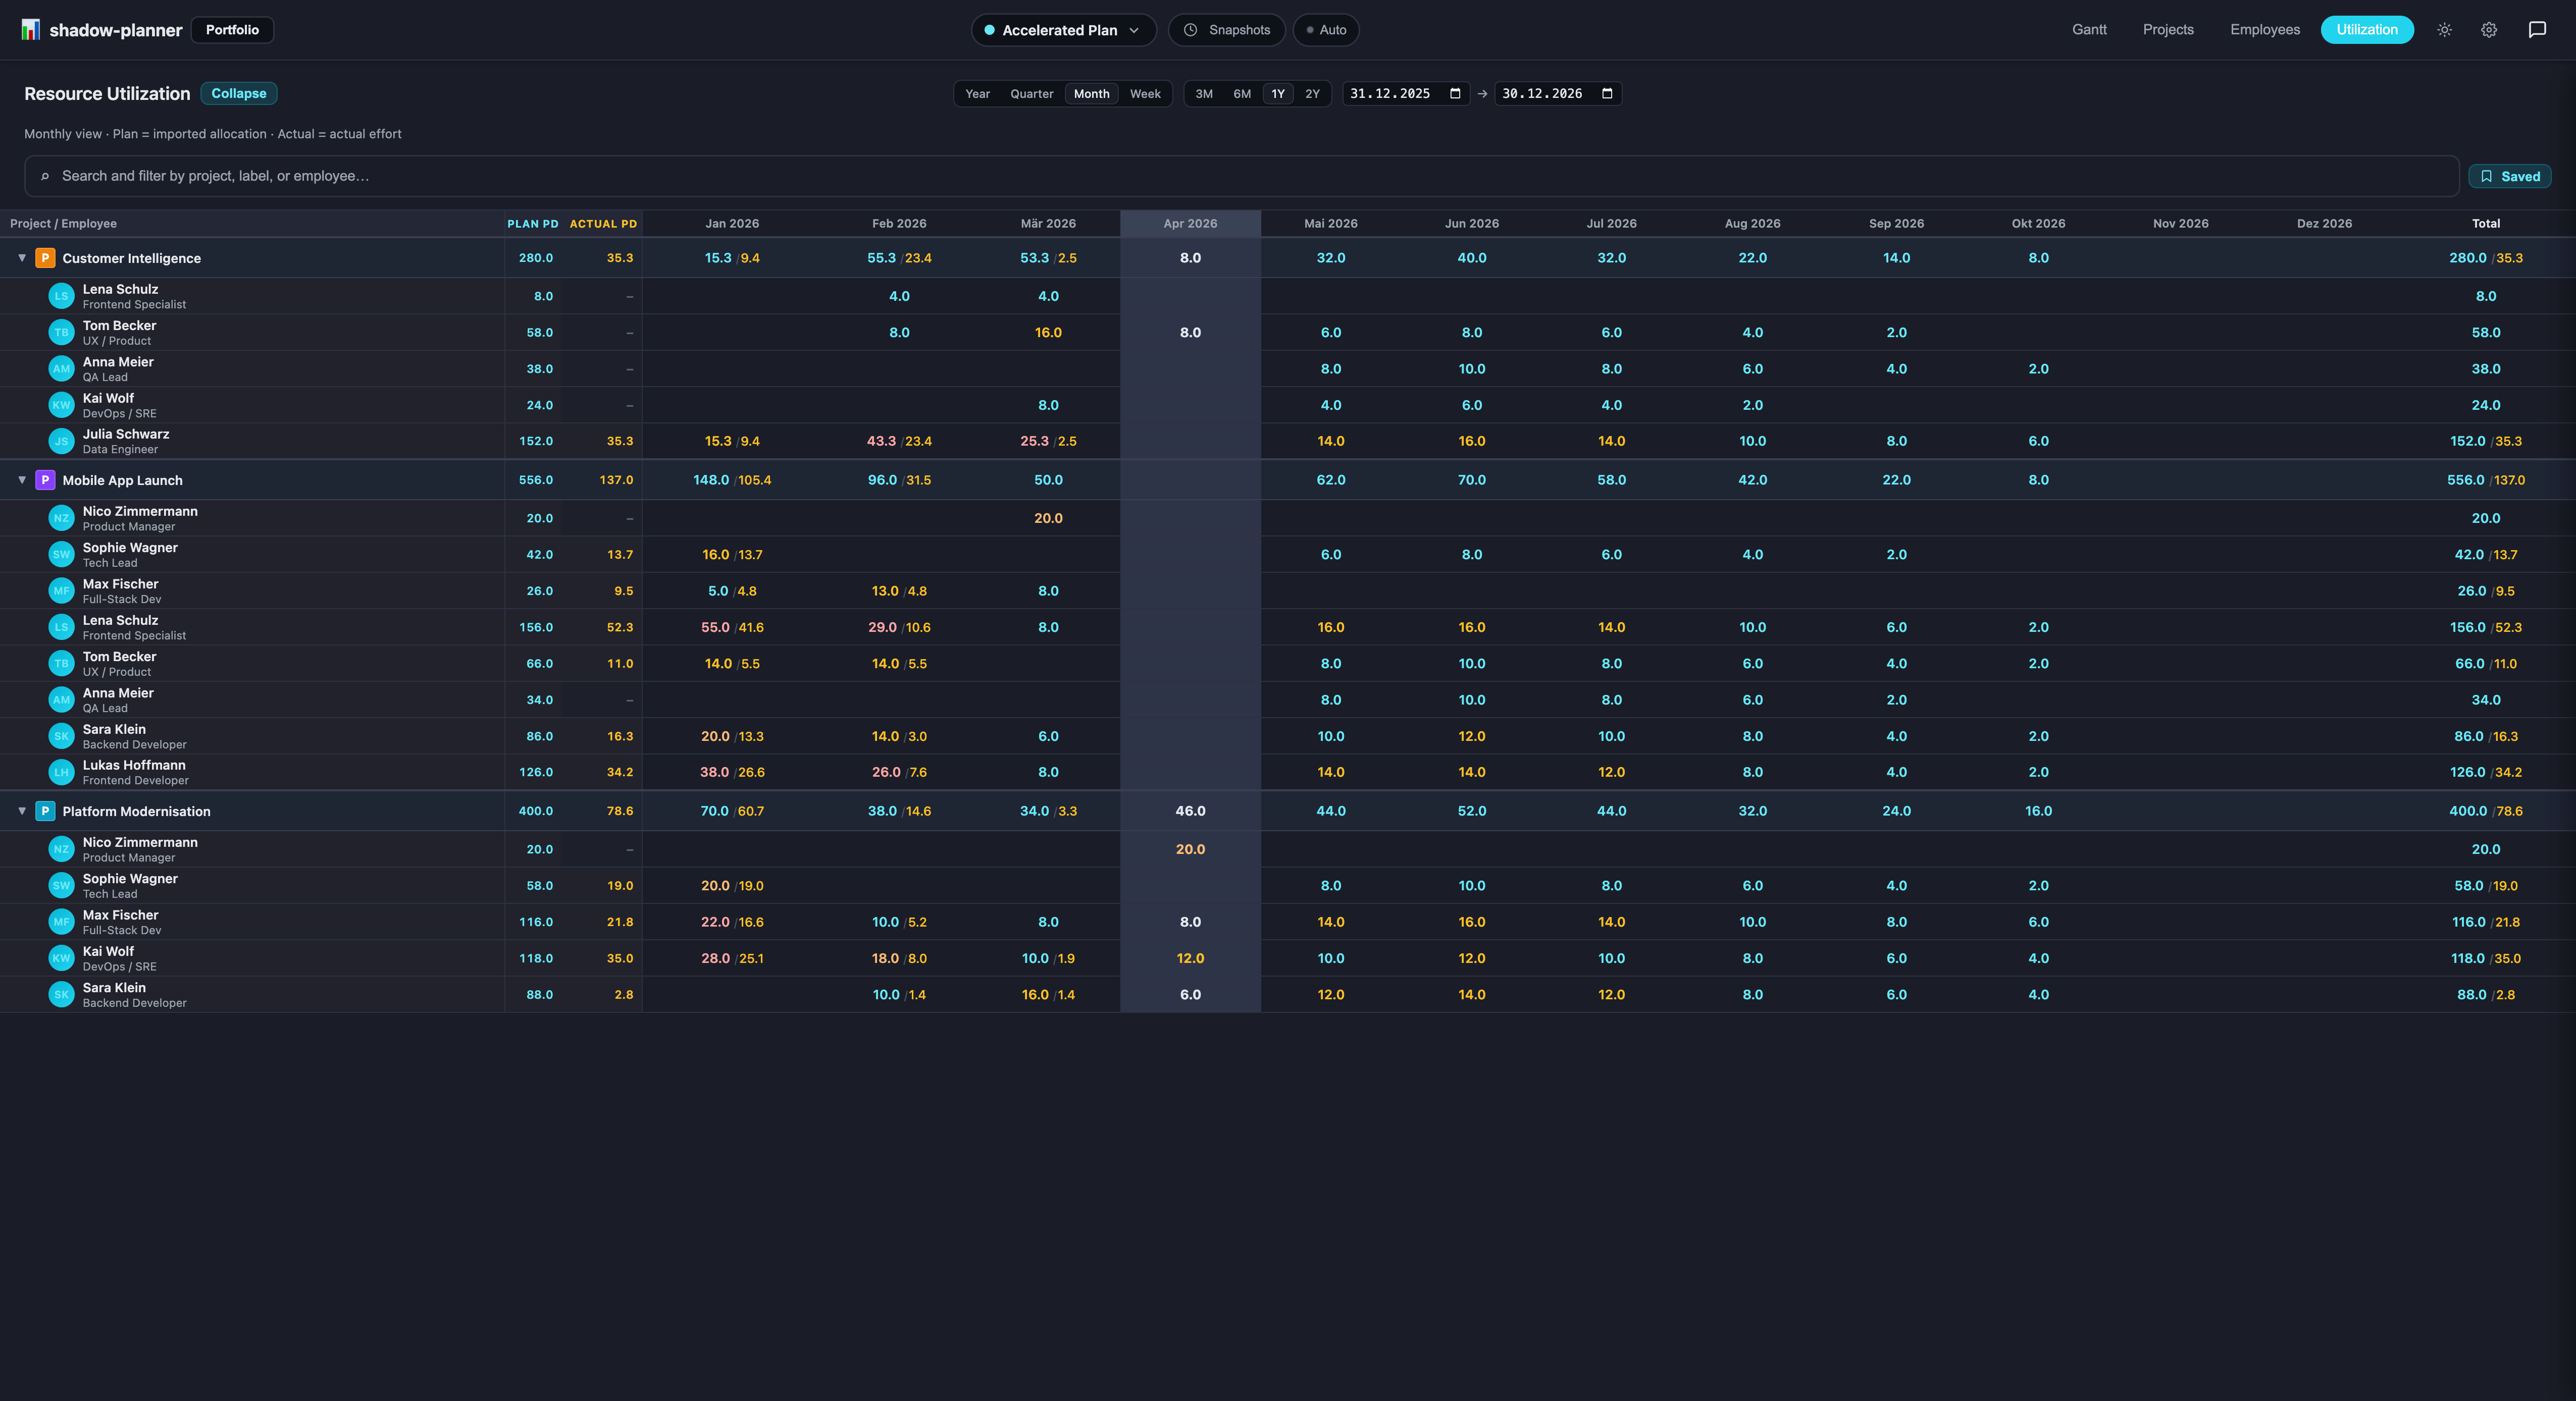Click Nico Zimmermann avatar under Mobile App Launch

coord(62,518)
